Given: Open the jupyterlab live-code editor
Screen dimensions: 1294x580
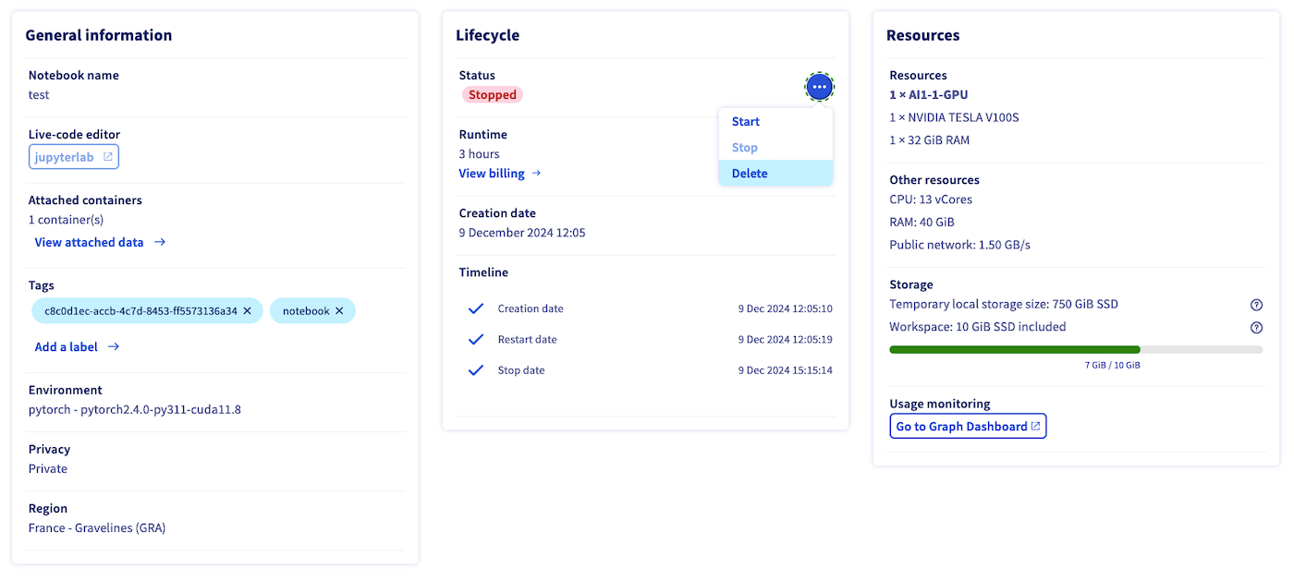Looking at the screenshot, I should pyautogui.click(x=65, y=157).
